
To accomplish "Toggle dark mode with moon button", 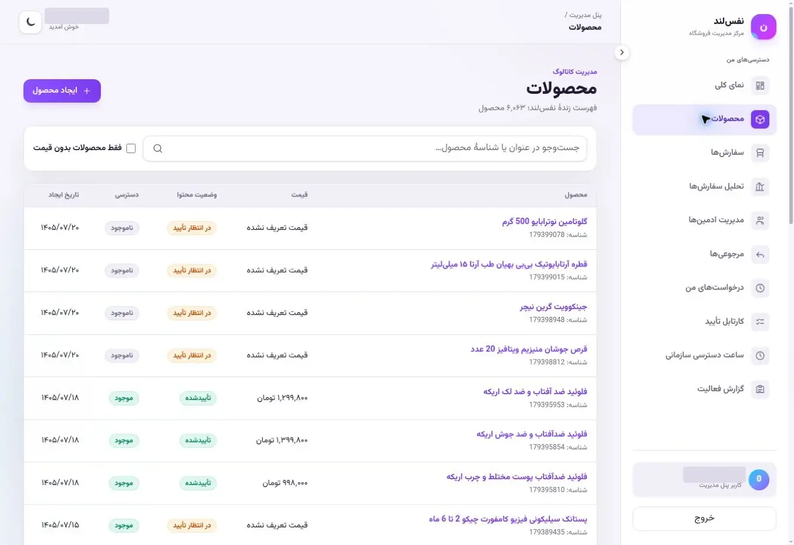I will pos(31,22).
